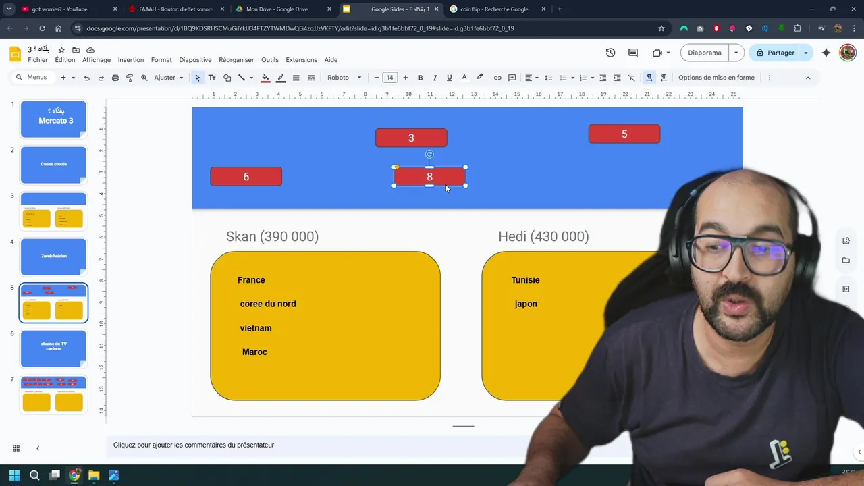The width and height of the screenshot is (864, 486).
Task: Collapse the filmstrip panel arrow
Action: pos(38,448)
